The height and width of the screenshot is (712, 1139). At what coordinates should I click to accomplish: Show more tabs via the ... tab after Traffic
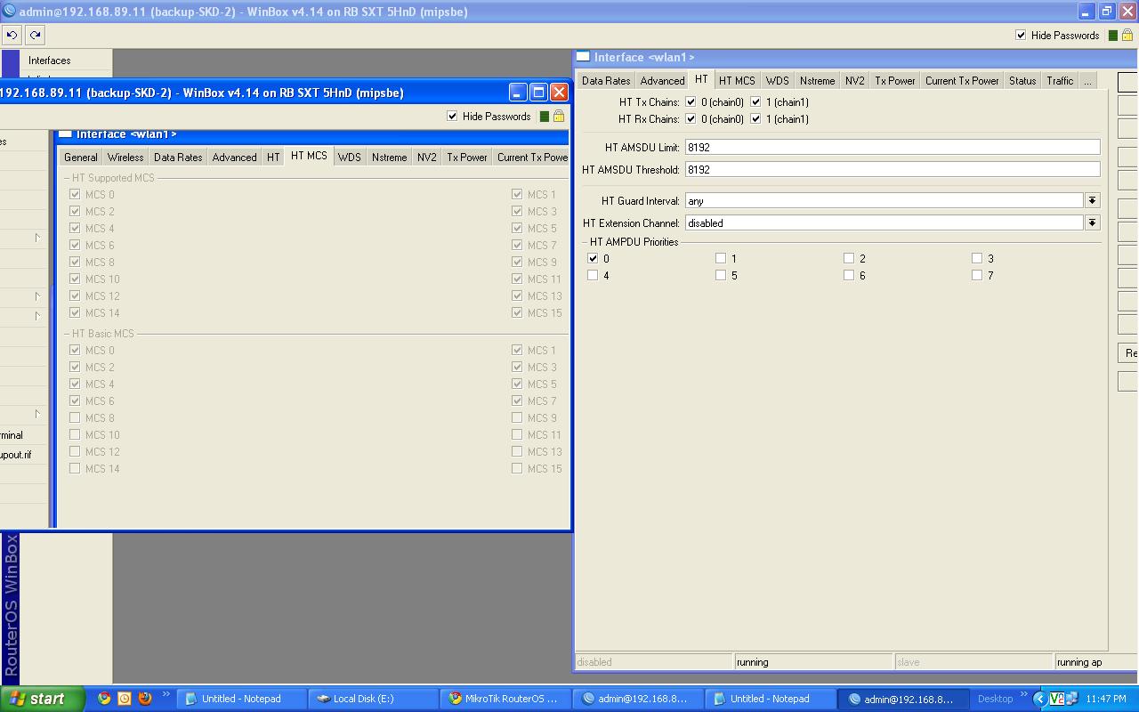click(x=1087, y=81)
